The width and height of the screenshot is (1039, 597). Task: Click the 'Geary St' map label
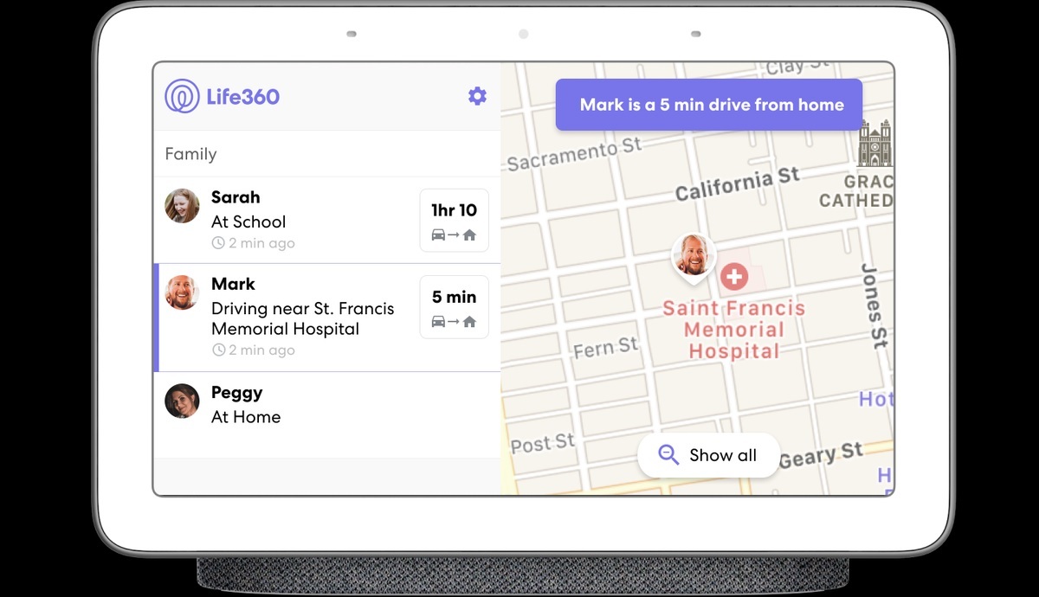pyautogui.click(x=821, y=455)
